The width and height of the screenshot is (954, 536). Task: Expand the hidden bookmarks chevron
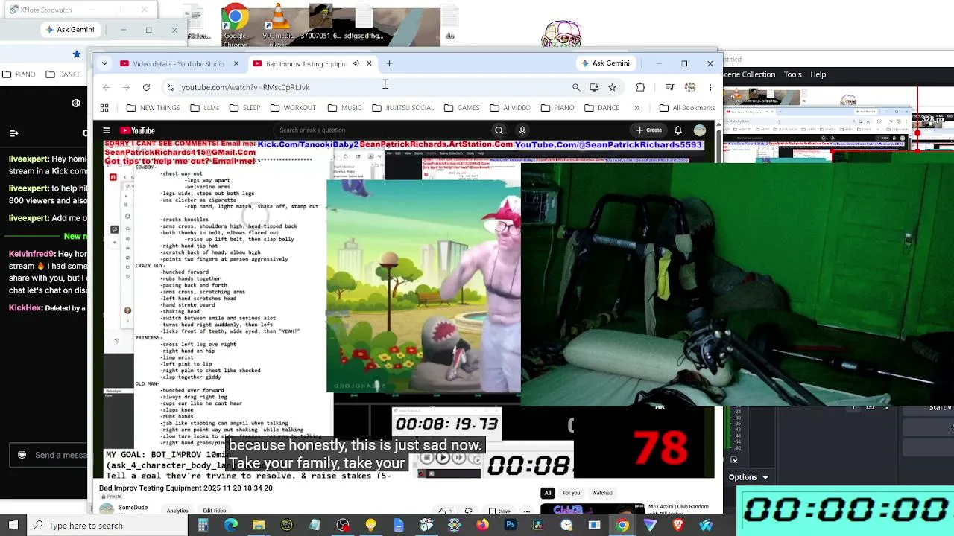pos(636,108)
